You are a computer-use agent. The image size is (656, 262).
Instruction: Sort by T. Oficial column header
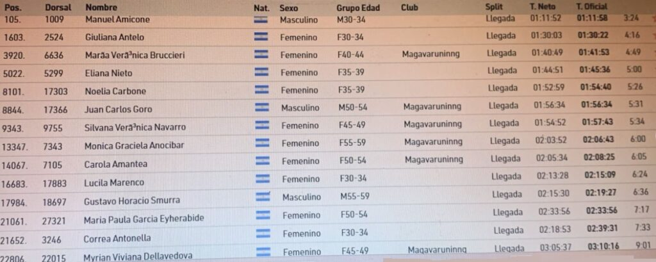coord(591,6)
